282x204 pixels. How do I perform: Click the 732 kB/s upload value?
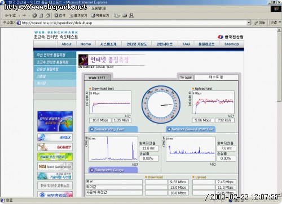(x=224, y=120)
